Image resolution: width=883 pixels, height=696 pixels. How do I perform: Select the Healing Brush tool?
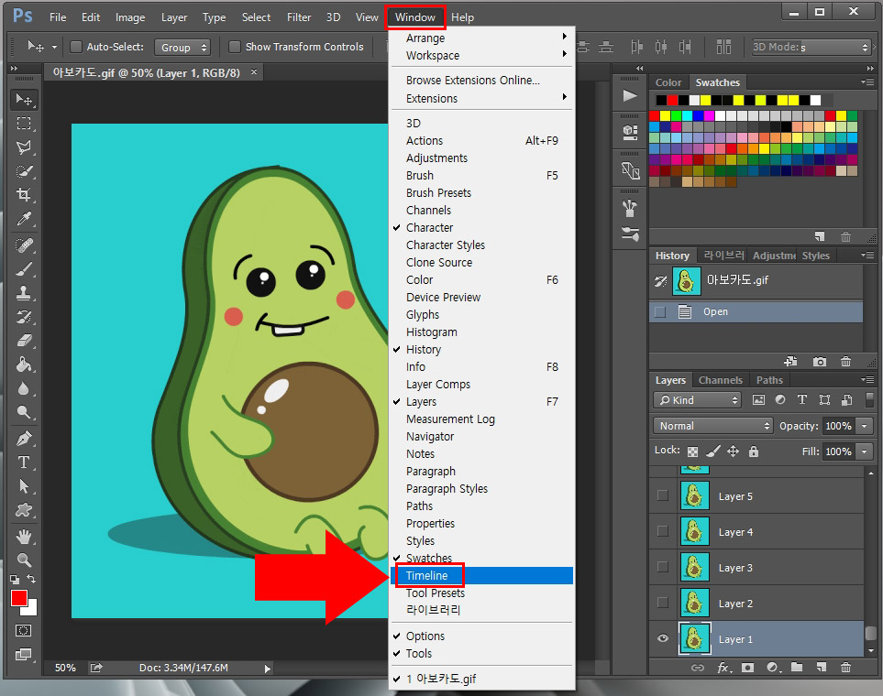point(24,245)
